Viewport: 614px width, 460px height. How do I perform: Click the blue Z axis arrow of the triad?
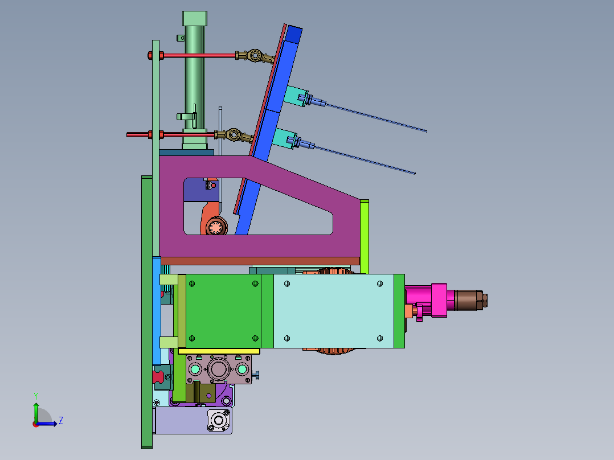pyautogui.click(x=47, y=424)
